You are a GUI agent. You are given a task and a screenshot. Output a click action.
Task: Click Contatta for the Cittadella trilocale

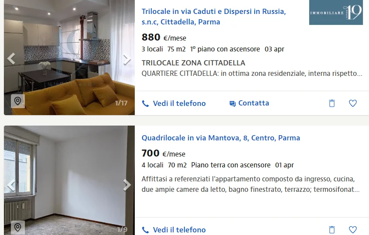pos(249,103)
